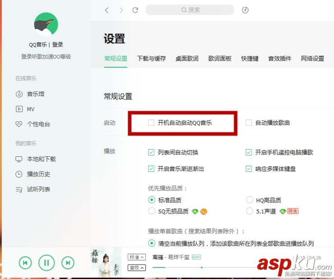Switch to 下载与缓存 tab
Viewport: 334px width, 279px height.
click(x=152, y=59)
